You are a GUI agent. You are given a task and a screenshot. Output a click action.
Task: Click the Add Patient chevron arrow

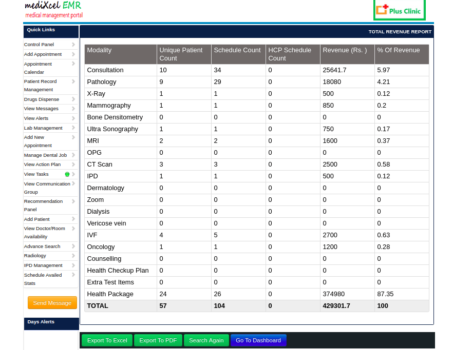pyautogui.click(x=73, y=219)
